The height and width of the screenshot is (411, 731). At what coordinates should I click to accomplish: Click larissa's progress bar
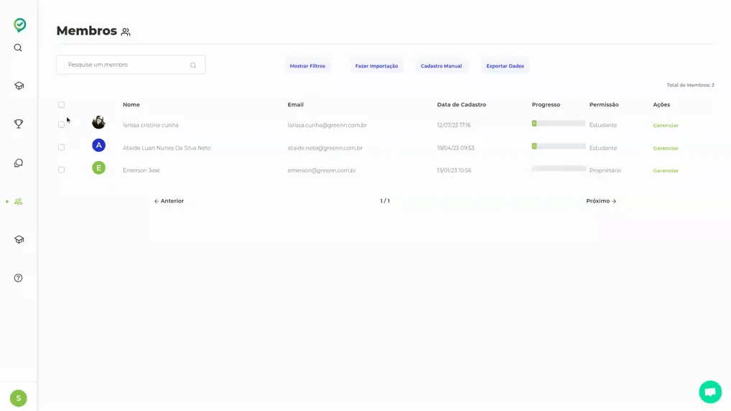(x=559, y=124)
